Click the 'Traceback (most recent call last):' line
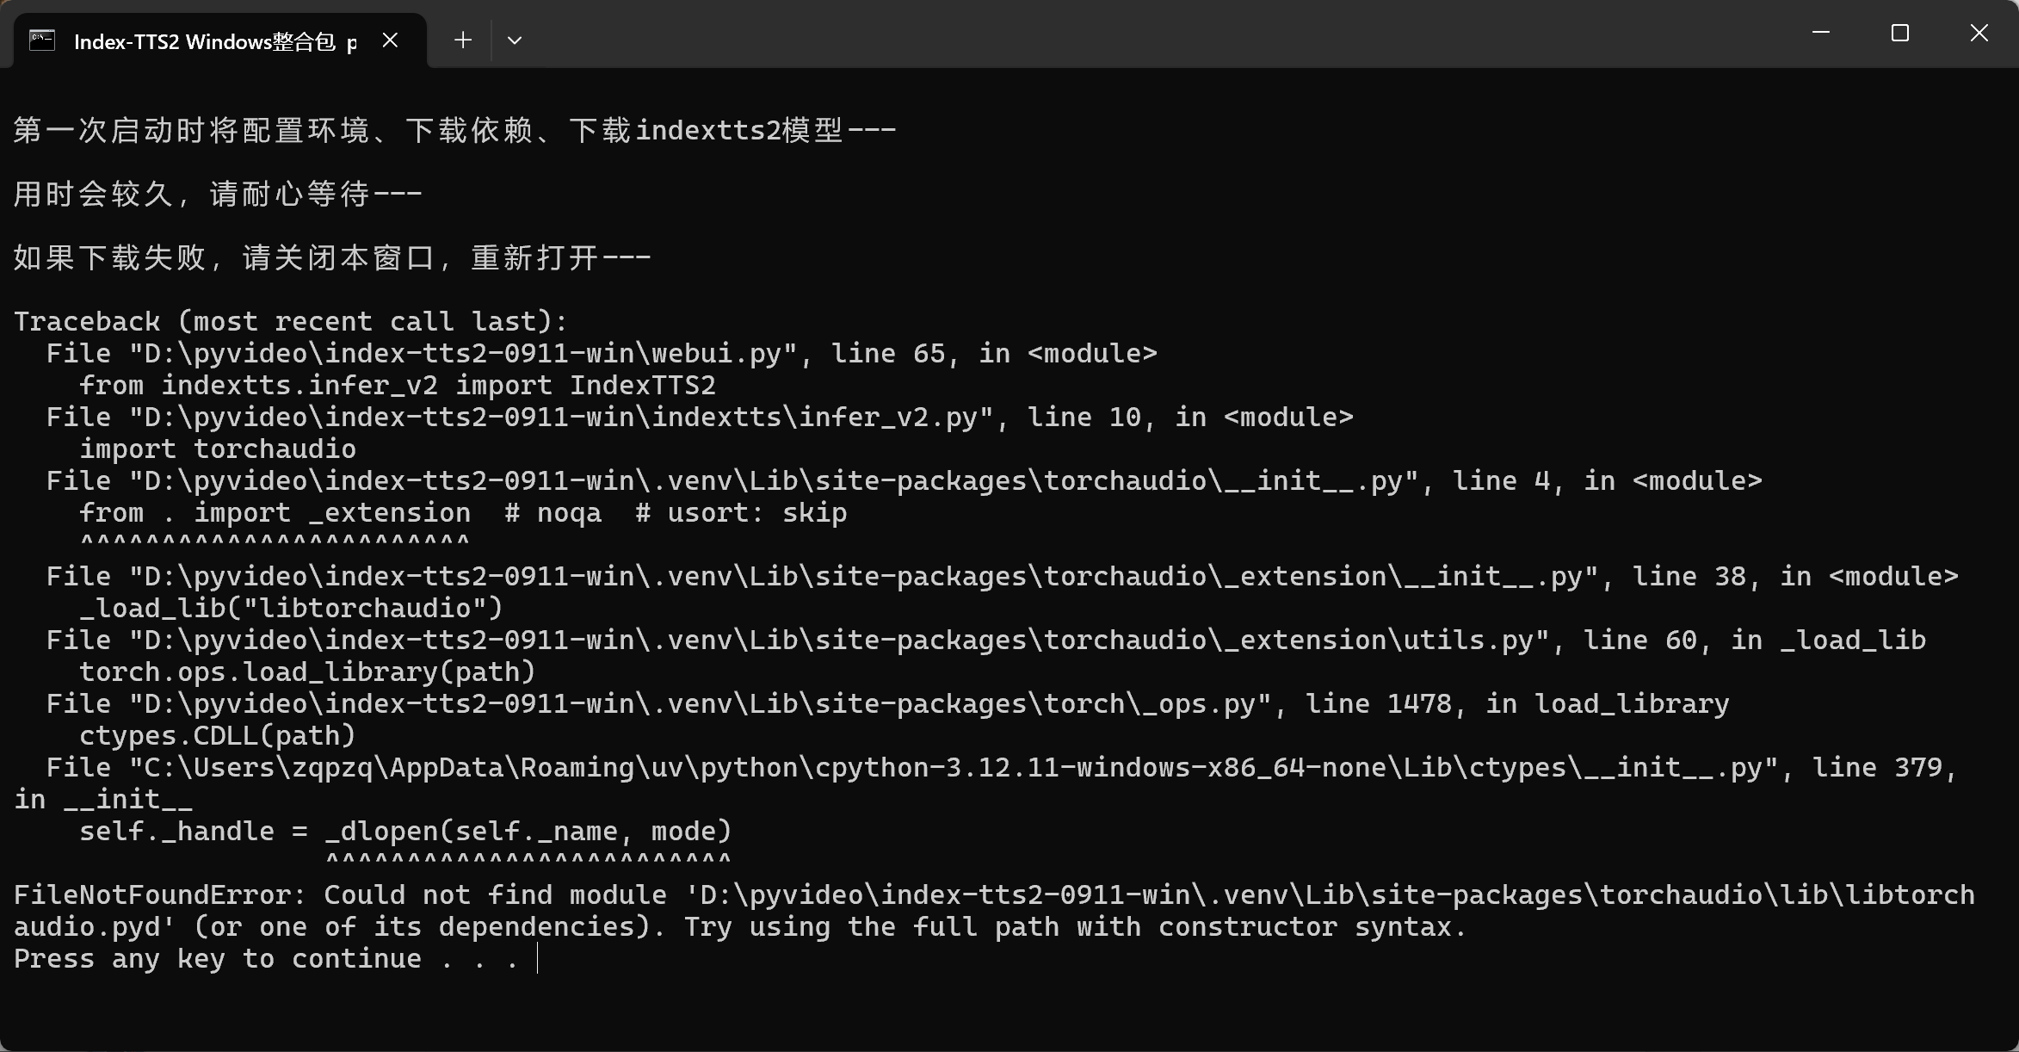 point(291,322)
